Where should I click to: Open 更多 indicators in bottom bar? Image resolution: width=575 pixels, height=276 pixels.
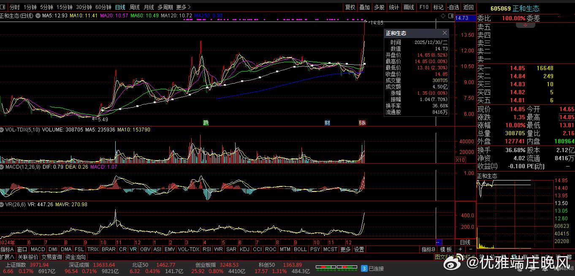(x=345, y=249)
